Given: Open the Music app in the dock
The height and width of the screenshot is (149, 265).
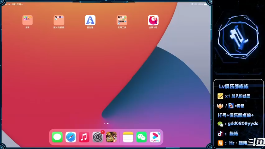Looking at the screenshot, I should click(84, 137).
